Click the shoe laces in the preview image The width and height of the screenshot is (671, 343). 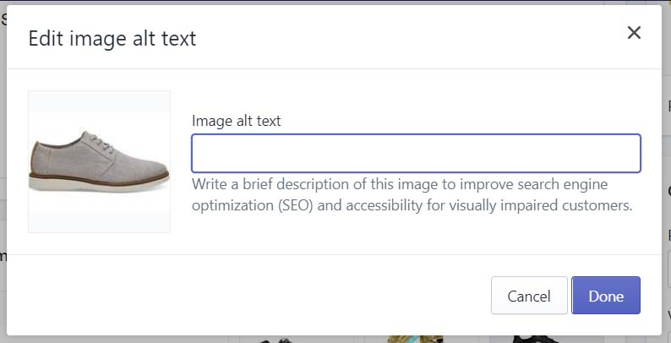tap(102, 143)
